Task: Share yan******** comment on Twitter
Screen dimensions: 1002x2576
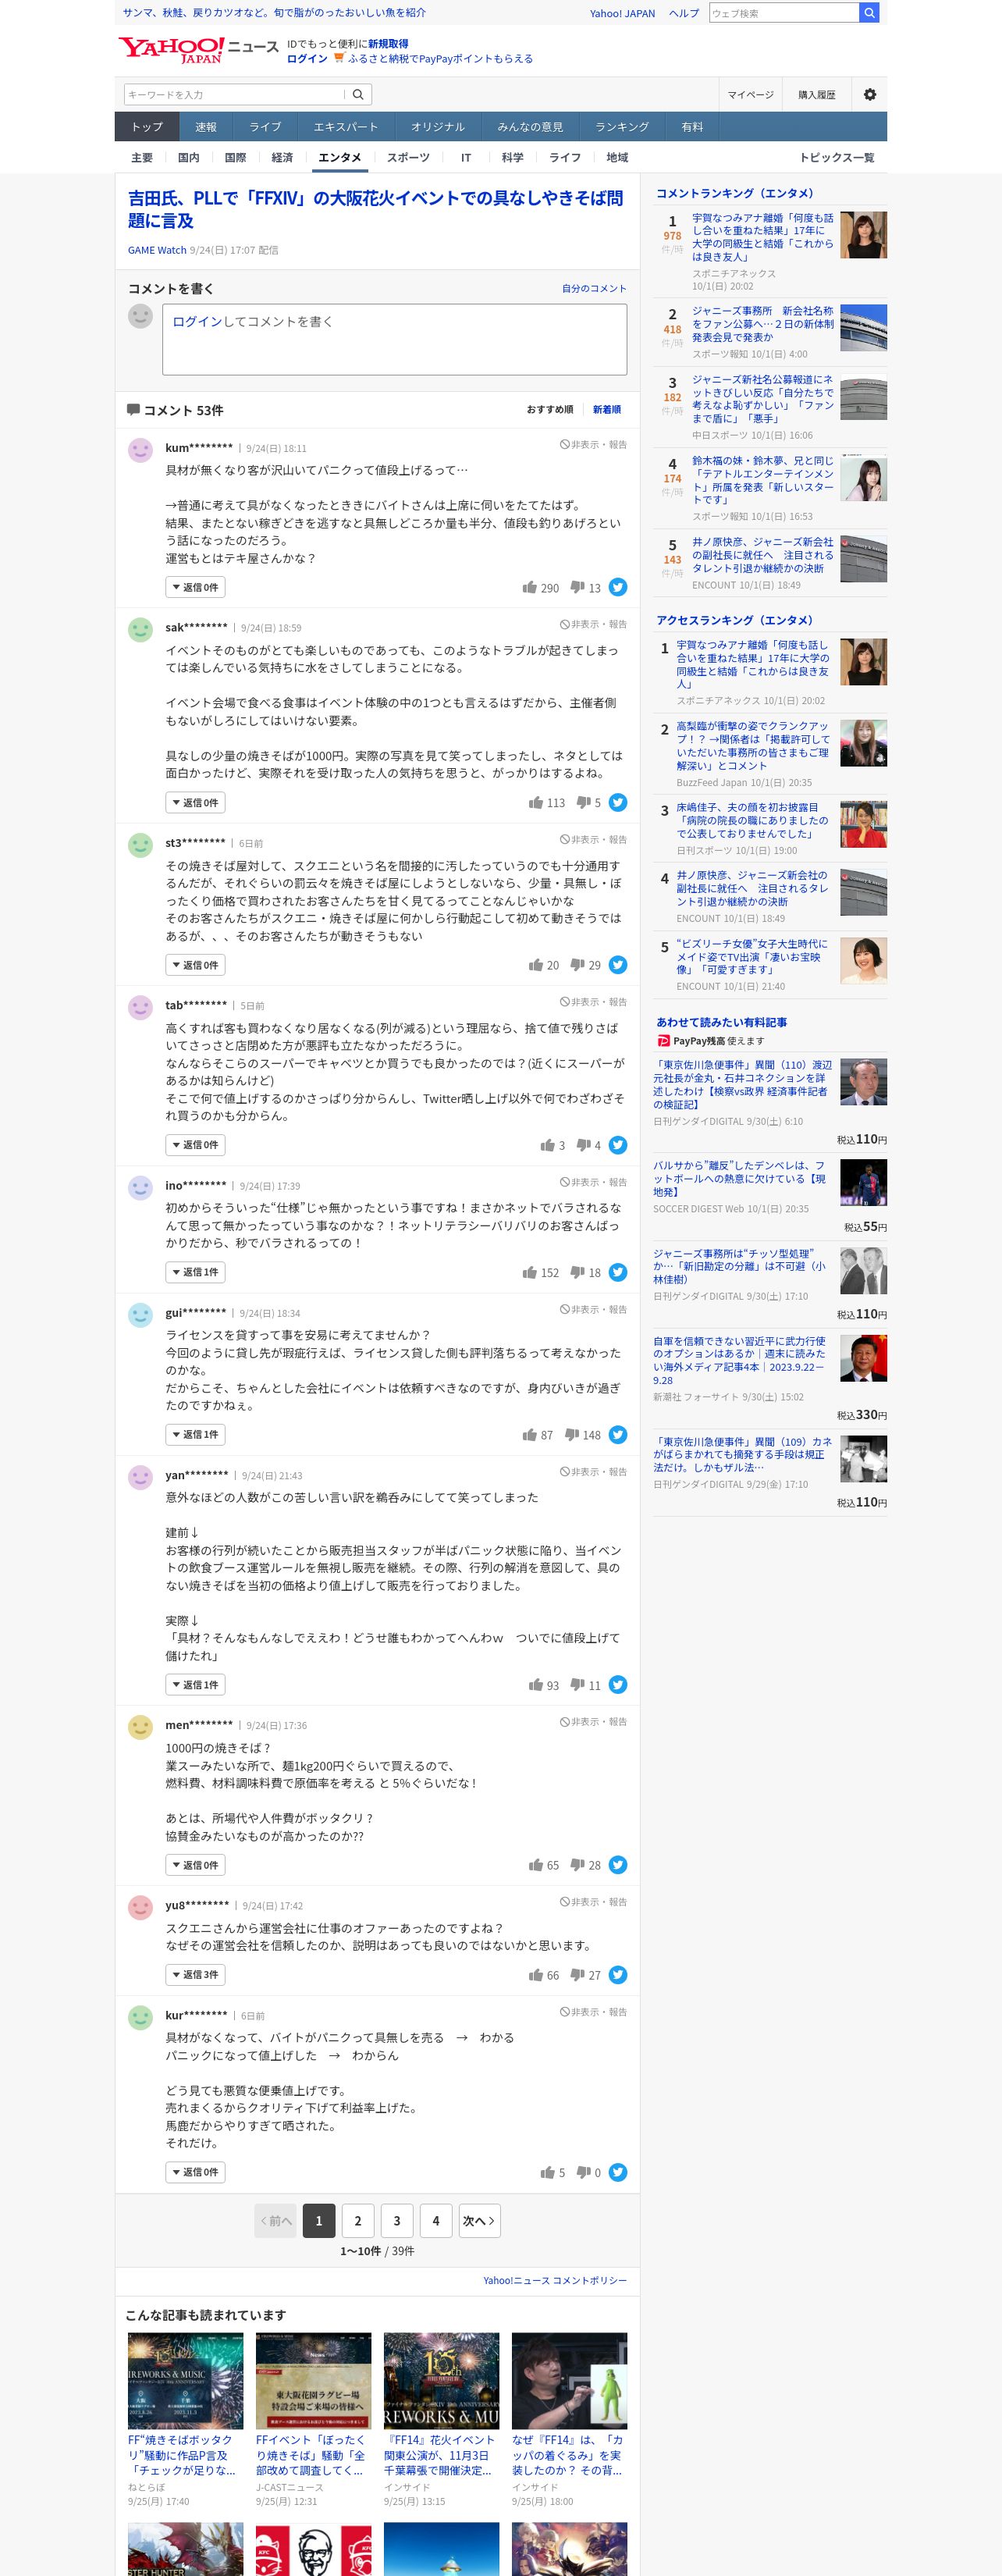Action: pos(618,1684)
